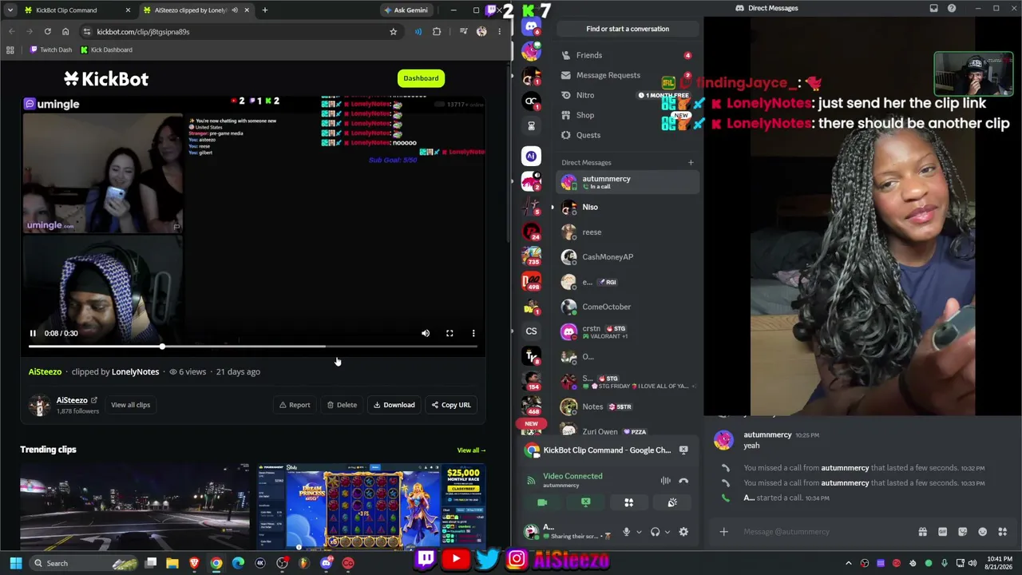Reload the KickBot page
This screenshot has height=575, width=1022.
[48, 32]
